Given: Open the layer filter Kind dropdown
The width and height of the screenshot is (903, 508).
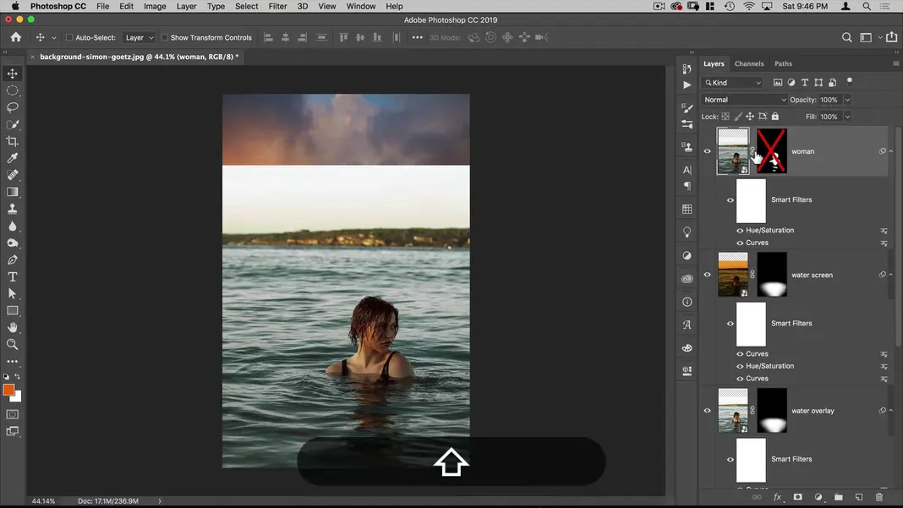Looking at the screenshot, I should coord(732,83).
